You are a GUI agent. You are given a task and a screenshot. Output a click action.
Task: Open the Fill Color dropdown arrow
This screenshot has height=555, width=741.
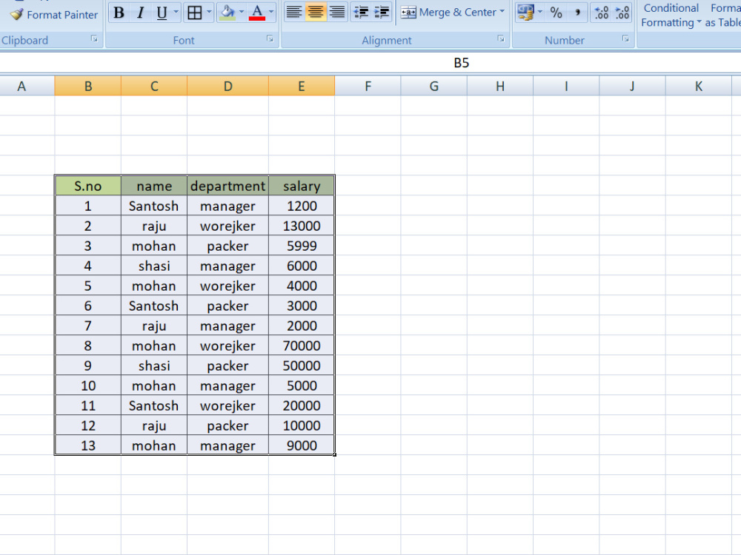[x=242, y=12]
